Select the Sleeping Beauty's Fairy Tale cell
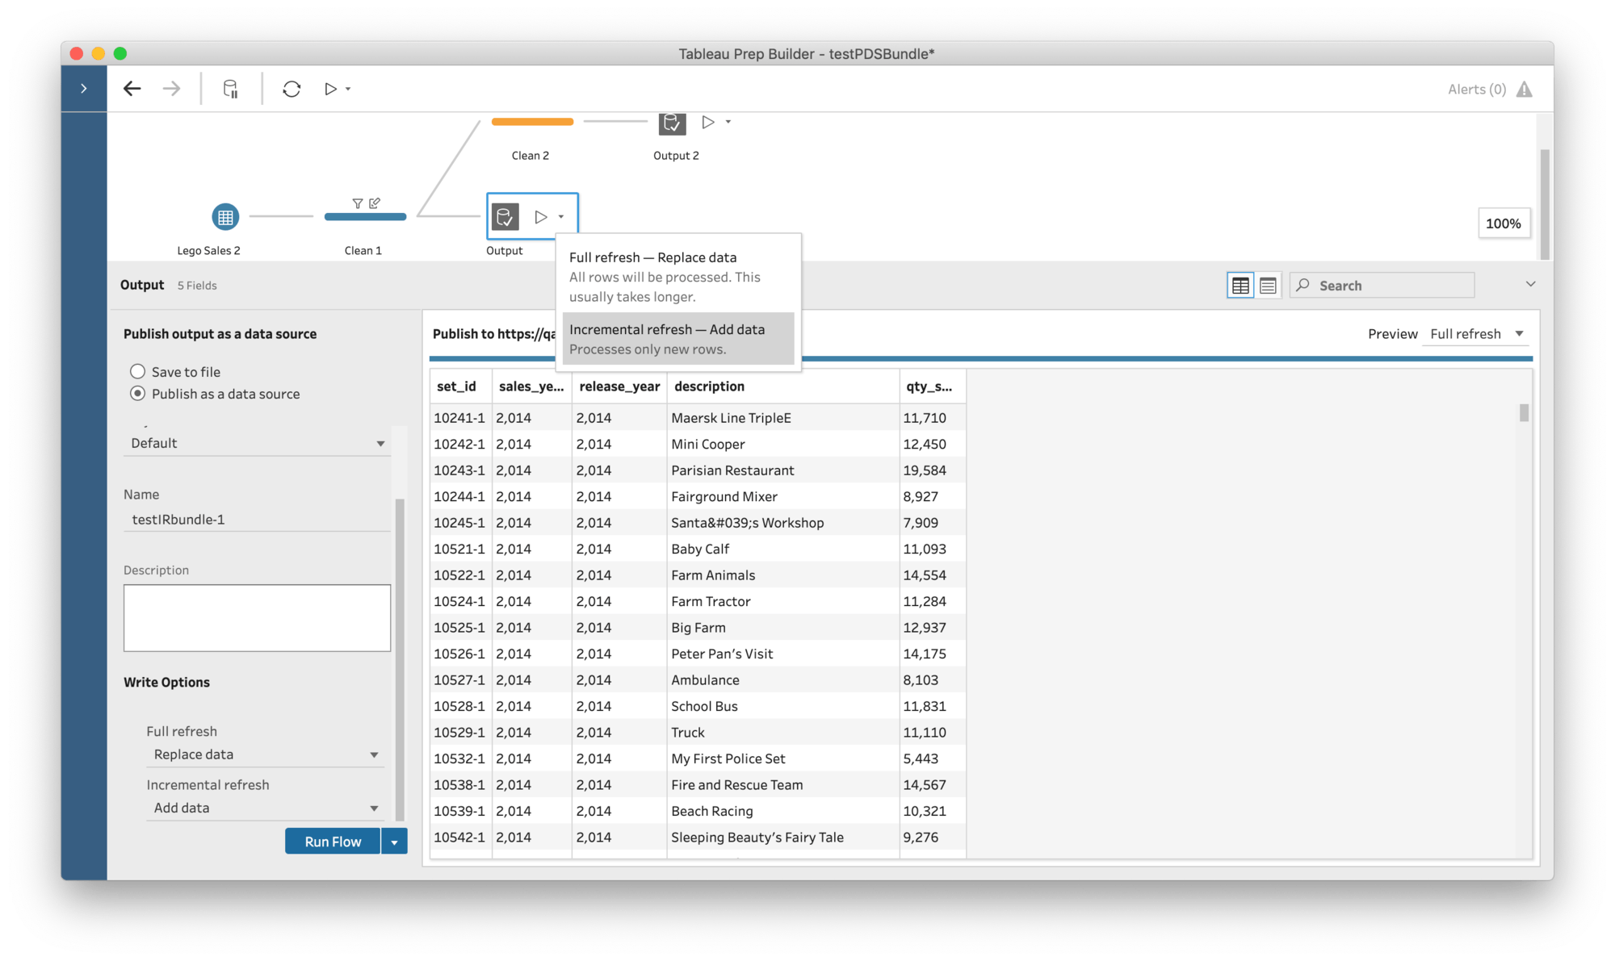The height and width of the screenshot is (961, 1615). click(x=783, y=837)
